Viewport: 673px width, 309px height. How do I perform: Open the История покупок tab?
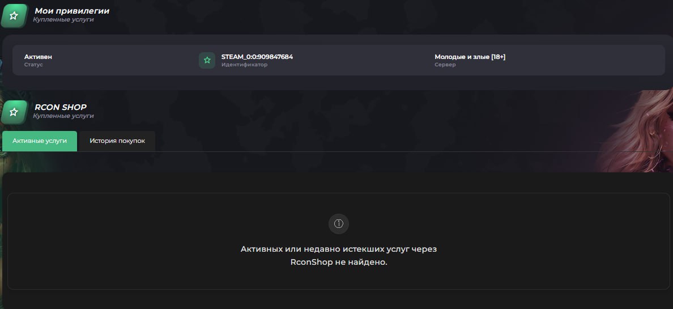click(x=117, y=141)
